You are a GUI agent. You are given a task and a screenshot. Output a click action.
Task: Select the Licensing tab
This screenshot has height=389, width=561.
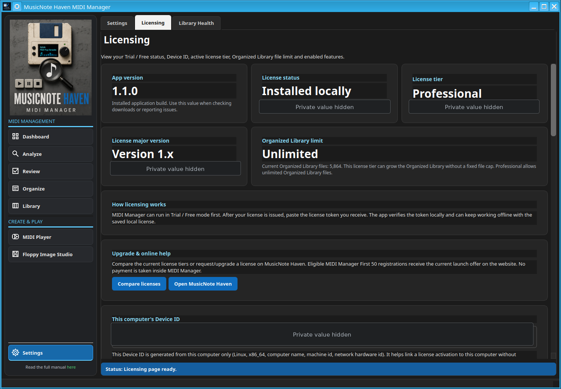coord(153,23)
